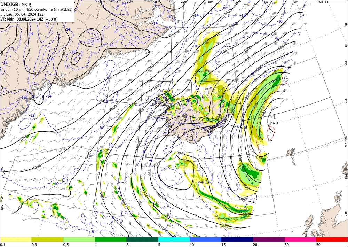Click the '50' legend scale value

pos(318,245)
